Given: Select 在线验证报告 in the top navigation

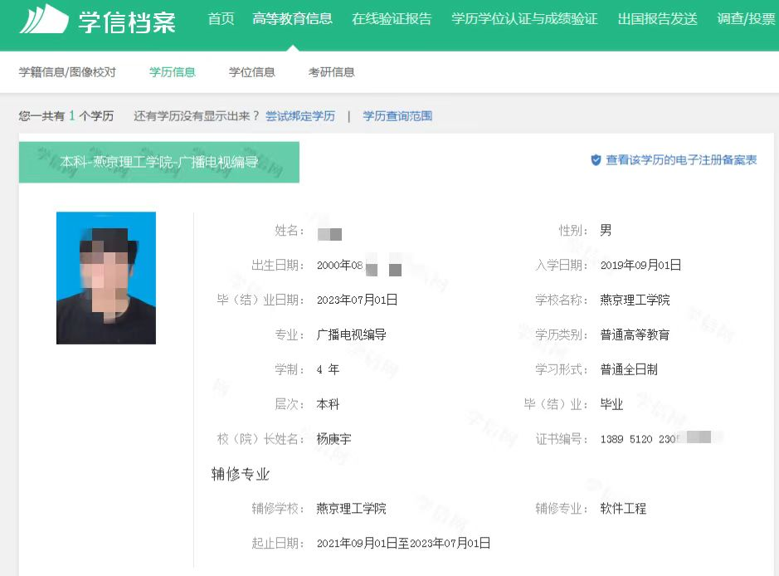Looking at the screenshot, I should pyautogui.click(x=392, y=19).
